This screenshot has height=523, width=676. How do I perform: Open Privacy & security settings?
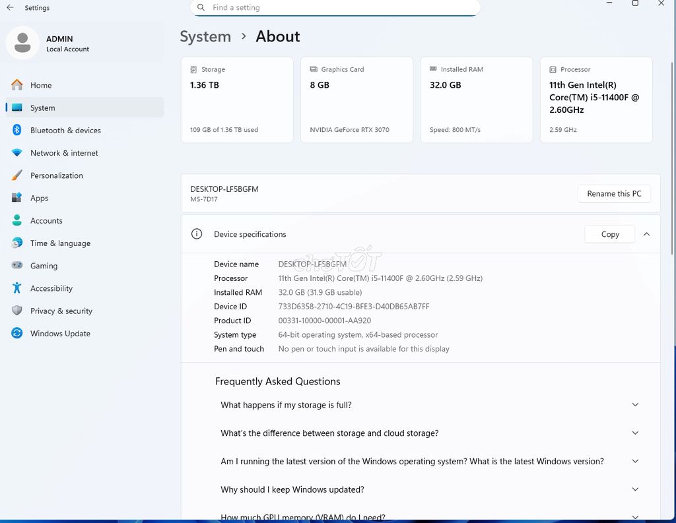coord(61,311)
